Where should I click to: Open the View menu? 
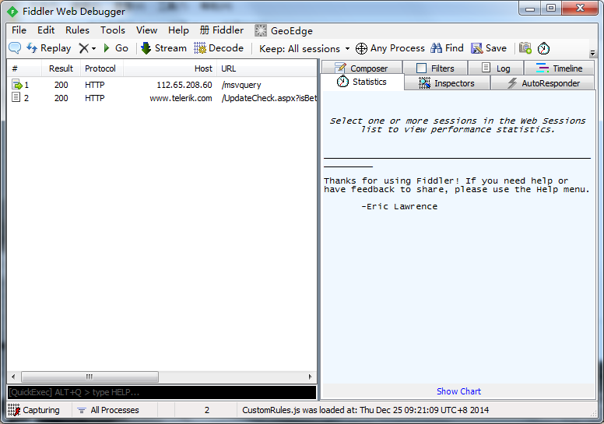tap(146, 30)
